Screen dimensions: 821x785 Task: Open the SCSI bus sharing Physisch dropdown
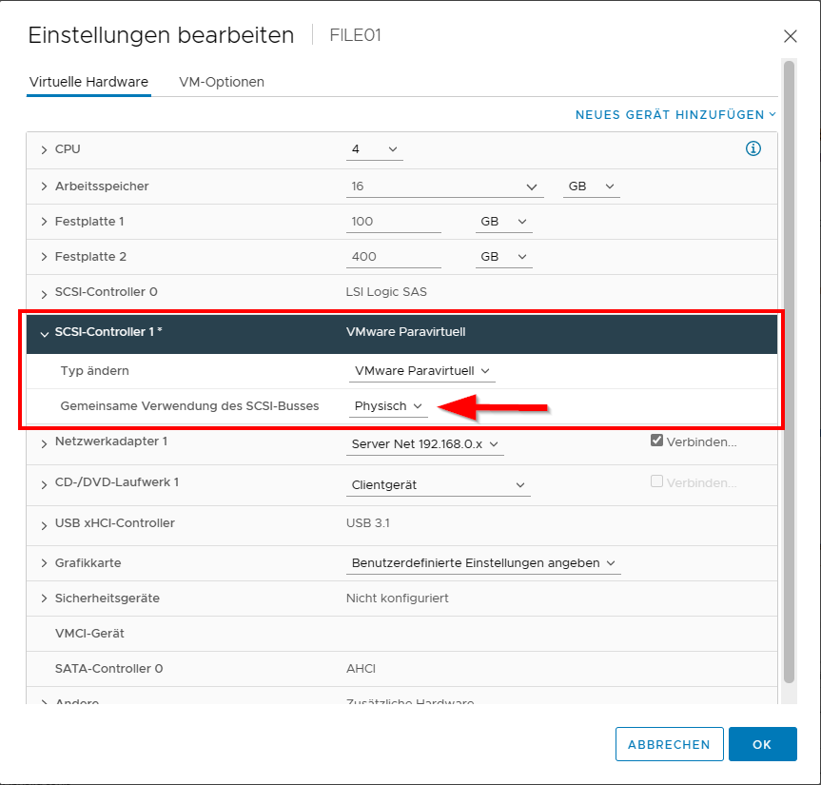coord(388,406)
